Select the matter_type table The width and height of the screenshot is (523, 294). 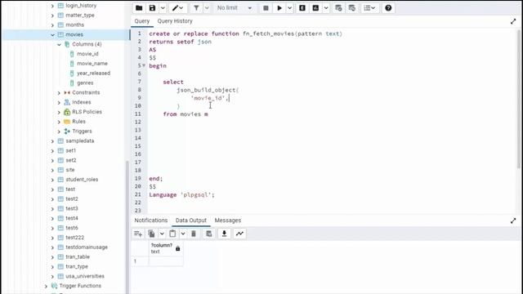click(80, 15)
